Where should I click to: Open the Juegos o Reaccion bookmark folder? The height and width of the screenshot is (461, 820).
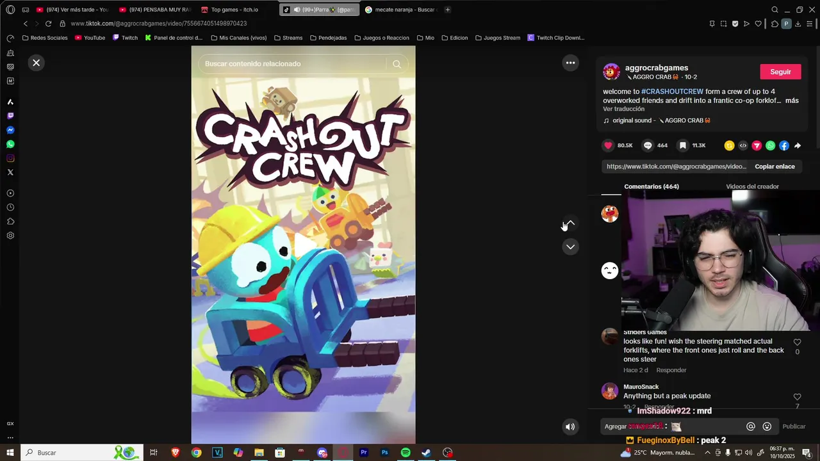click(x=381, y=38)
